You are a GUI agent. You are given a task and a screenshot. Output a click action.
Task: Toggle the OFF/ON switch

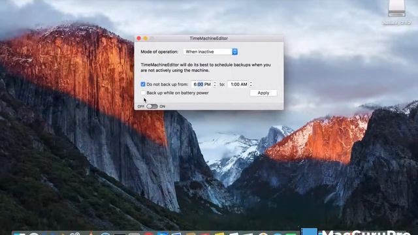(x=152, y=106)
